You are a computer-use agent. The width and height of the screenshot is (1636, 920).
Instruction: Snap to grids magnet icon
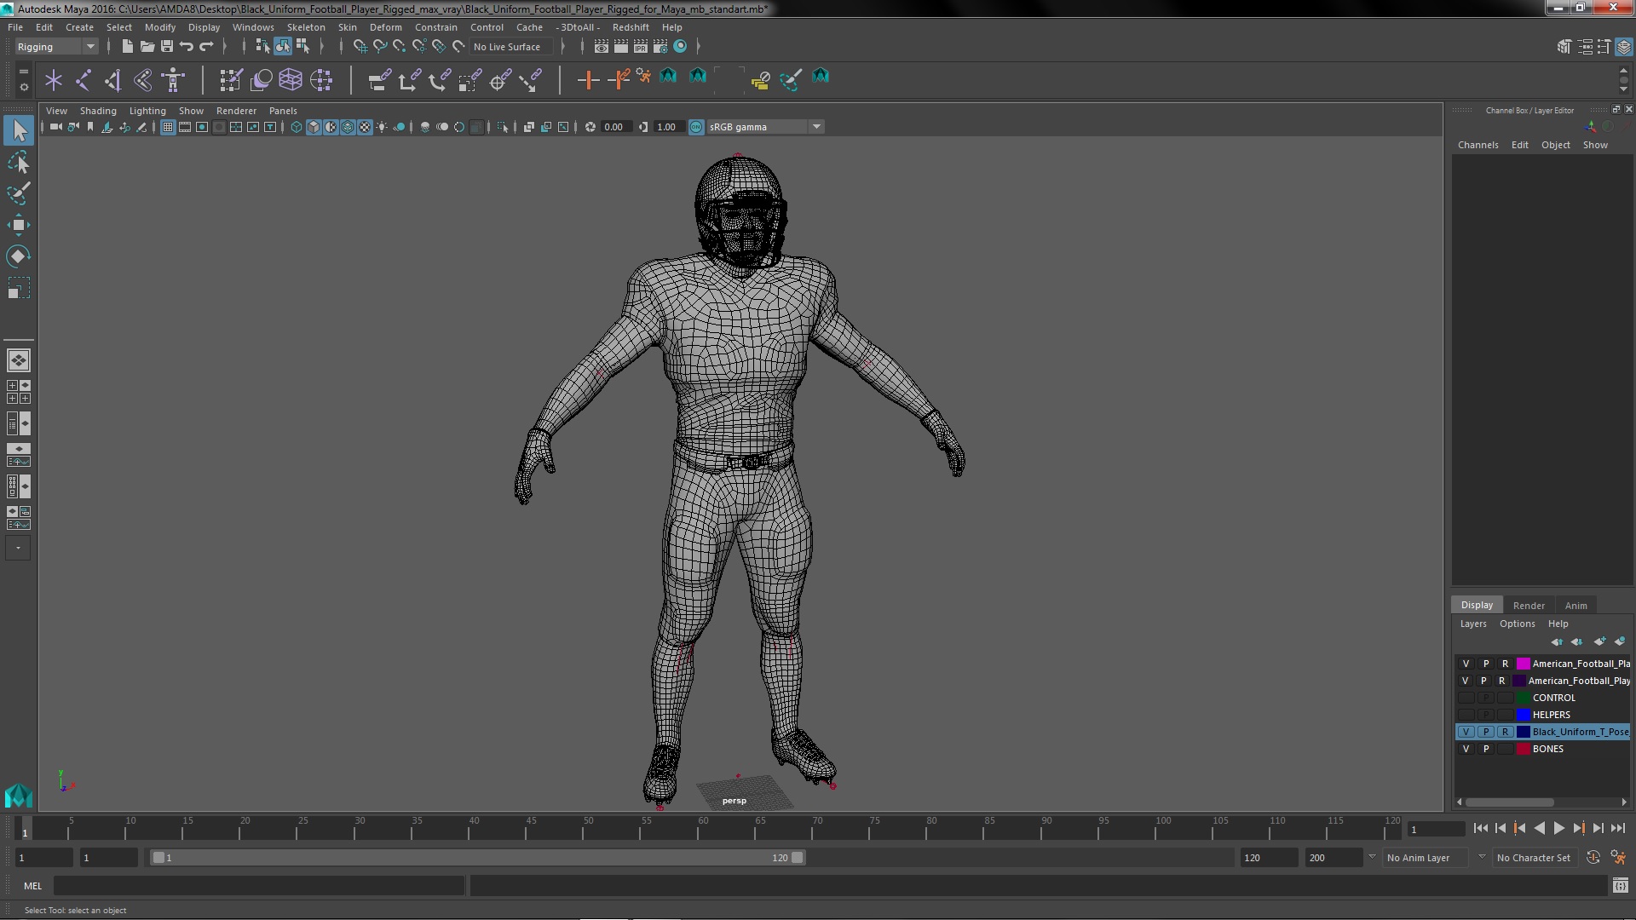(360, 46)
